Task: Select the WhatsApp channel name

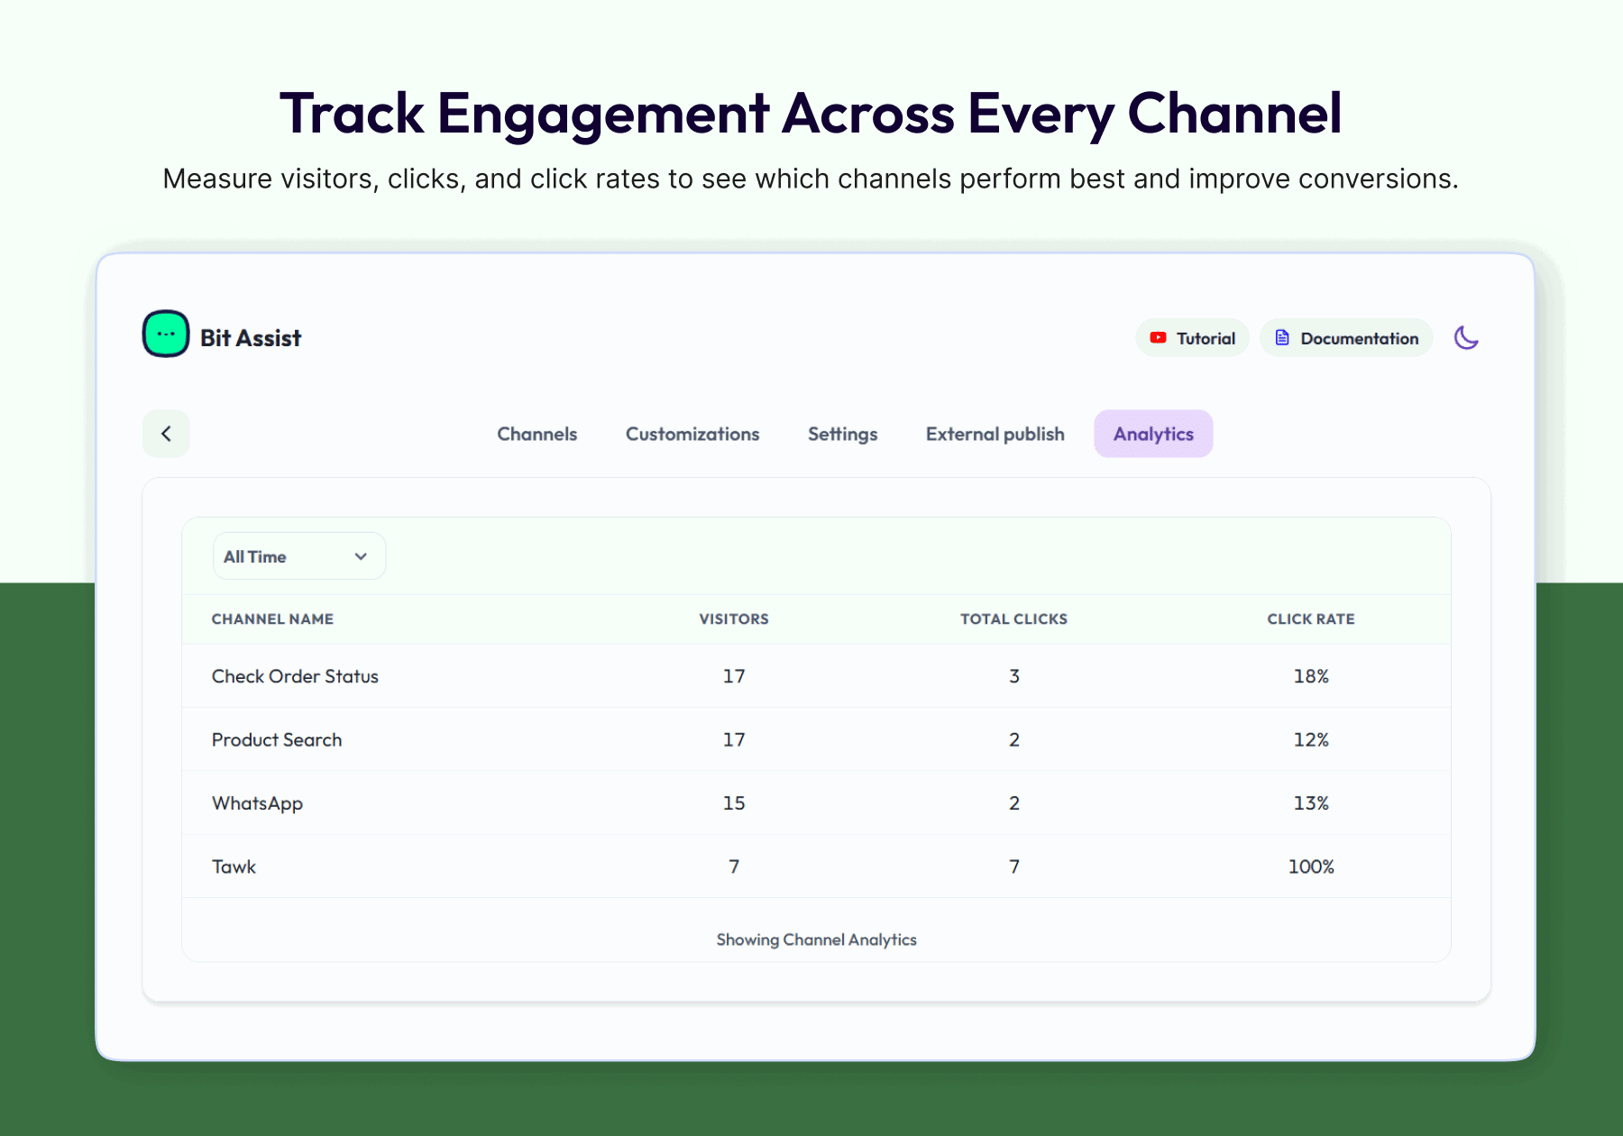Action: click(x=257, y=803)
